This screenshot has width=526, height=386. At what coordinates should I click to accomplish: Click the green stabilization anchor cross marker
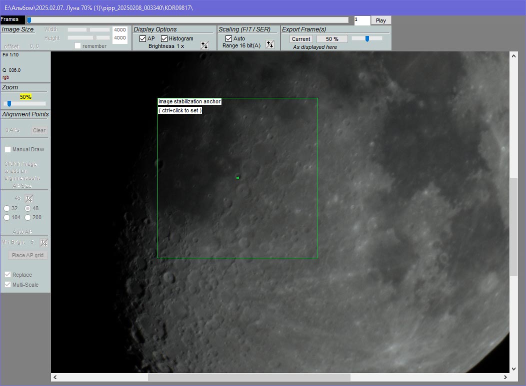[237, 178]
